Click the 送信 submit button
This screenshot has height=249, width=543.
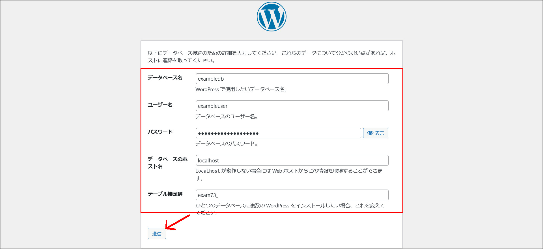pyautogui.click(x=157, y=234)
